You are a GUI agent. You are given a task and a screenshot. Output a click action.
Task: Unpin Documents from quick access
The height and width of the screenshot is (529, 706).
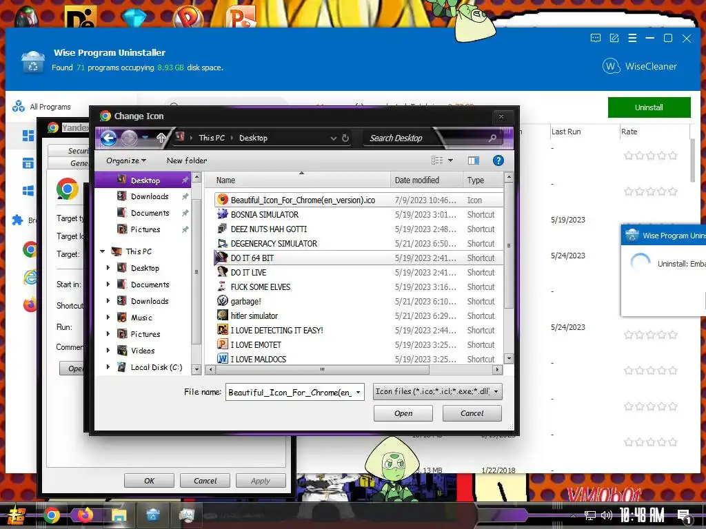185,213
